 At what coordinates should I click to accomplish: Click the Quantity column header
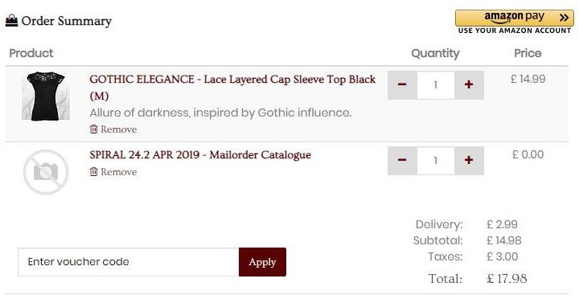click(x=435, y=54)
